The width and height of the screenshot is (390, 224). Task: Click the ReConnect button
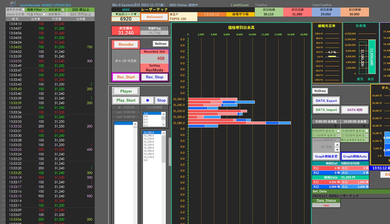[x=154, y=17]
